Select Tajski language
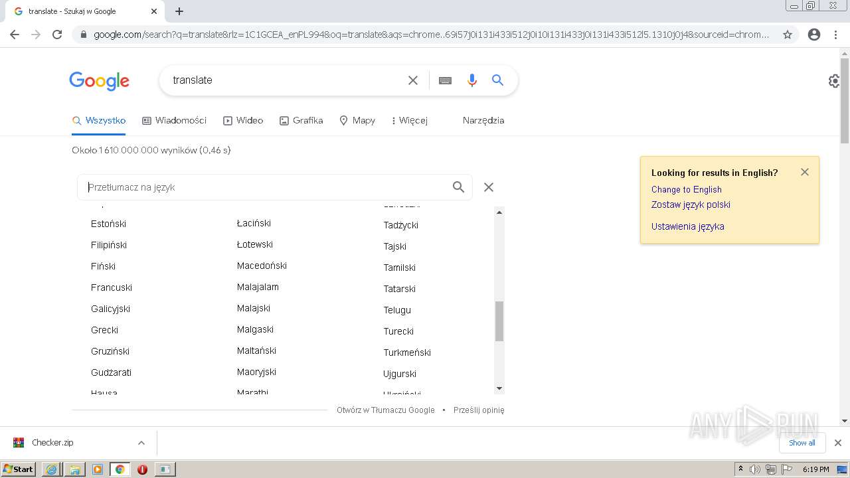This screenshot has width=850, height=478. (x=394, y=246)
